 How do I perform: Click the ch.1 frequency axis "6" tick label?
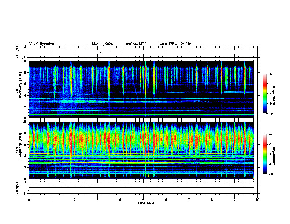26,84
